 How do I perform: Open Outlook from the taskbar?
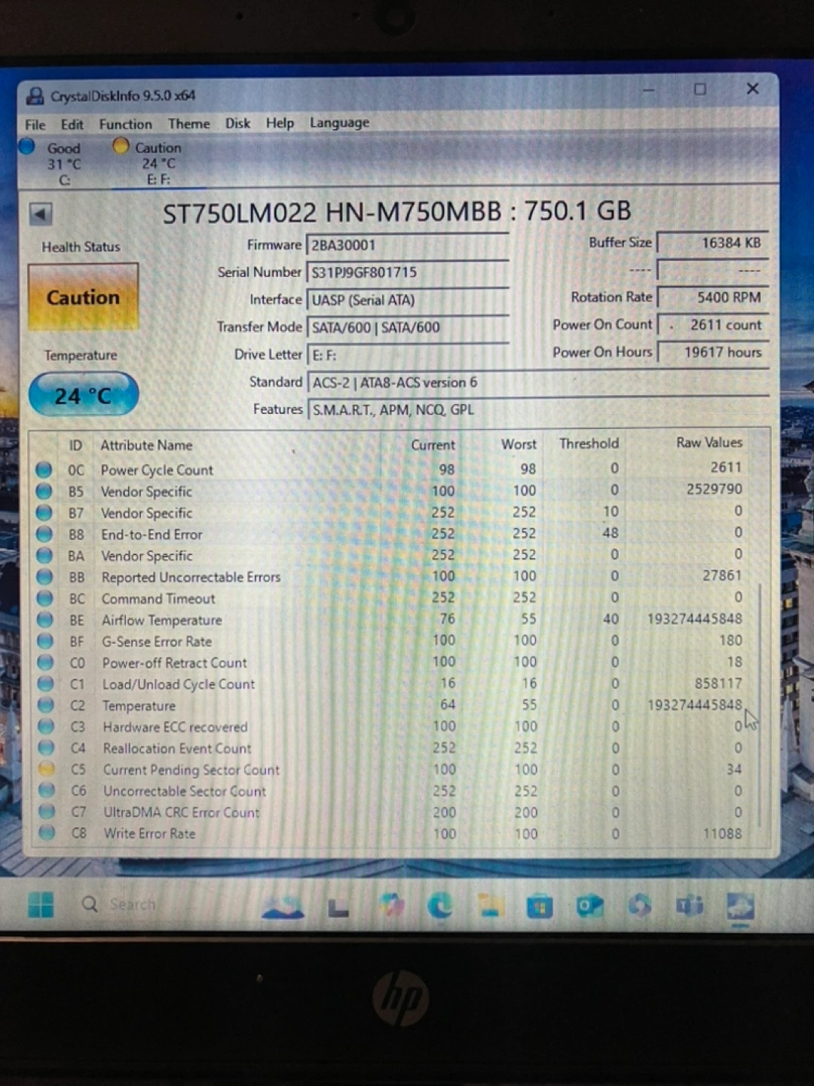pos(589,906)
